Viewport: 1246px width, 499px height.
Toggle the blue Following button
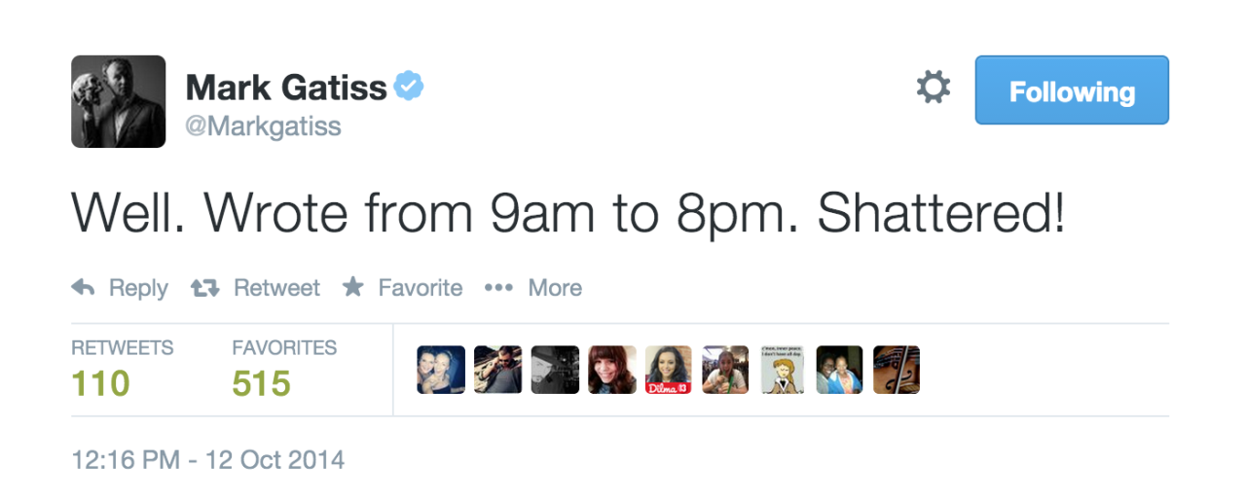(1072, 90)
